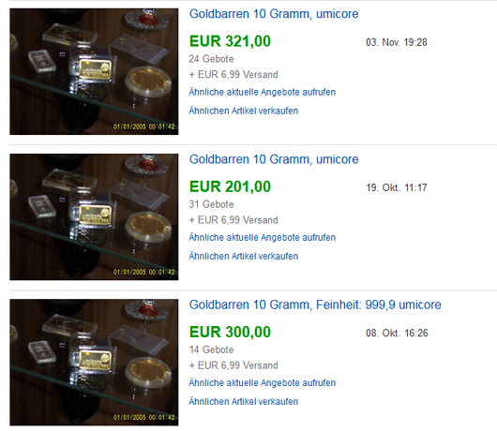Screen dimensions: 497x431
Task: Click the 14 Gebote bid count
Action: point(211,349)
